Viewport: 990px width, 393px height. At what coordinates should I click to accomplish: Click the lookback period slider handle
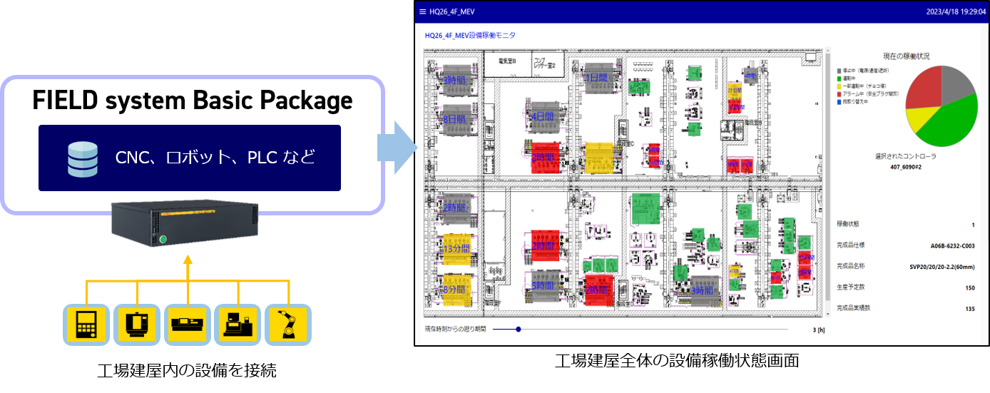coord(519,330)
